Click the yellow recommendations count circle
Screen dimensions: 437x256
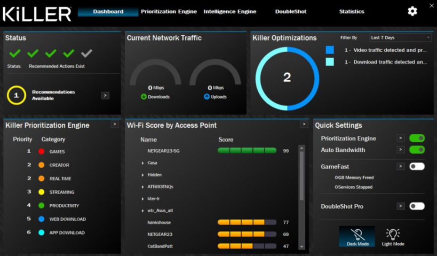tap(16, 95)
